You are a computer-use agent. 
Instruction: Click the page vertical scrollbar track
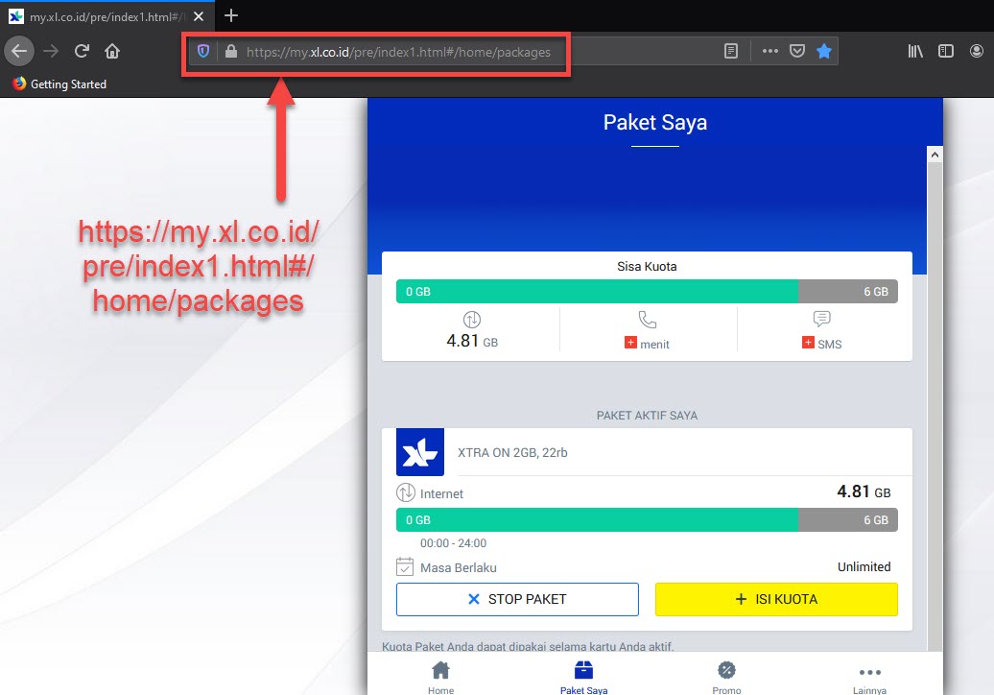[x=935, y=406]
